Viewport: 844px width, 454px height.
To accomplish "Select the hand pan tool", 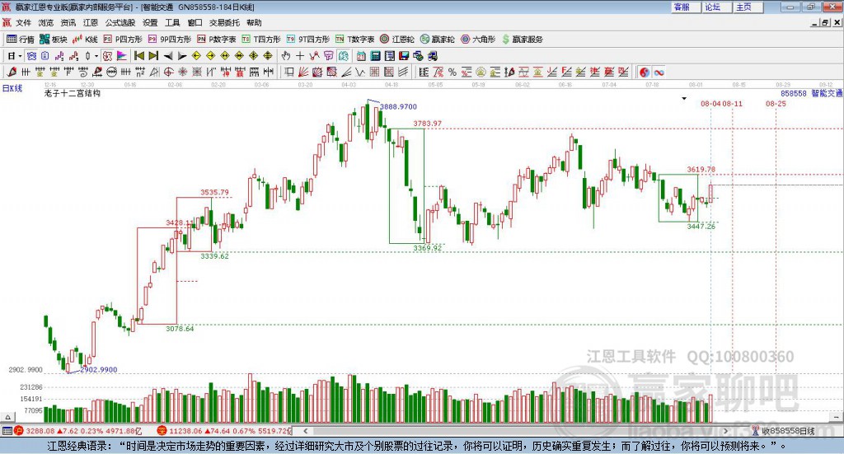I will (285, 55).
